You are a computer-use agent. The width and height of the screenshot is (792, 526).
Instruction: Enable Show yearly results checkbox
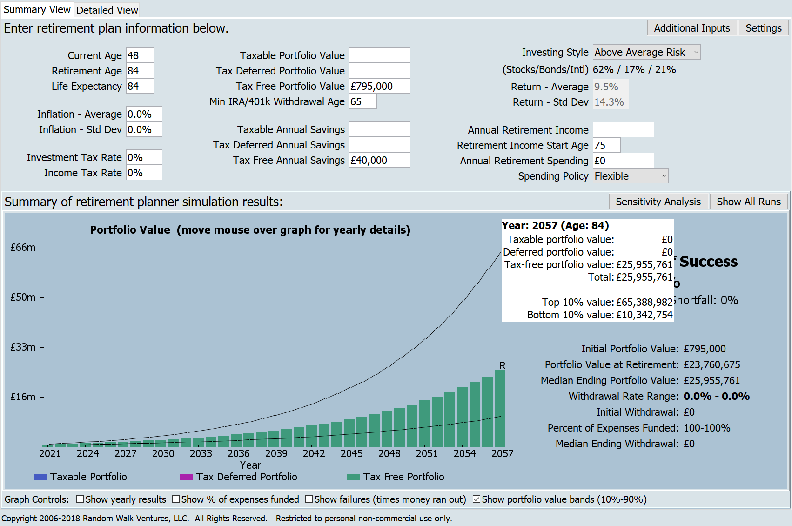tap(80, 499)
